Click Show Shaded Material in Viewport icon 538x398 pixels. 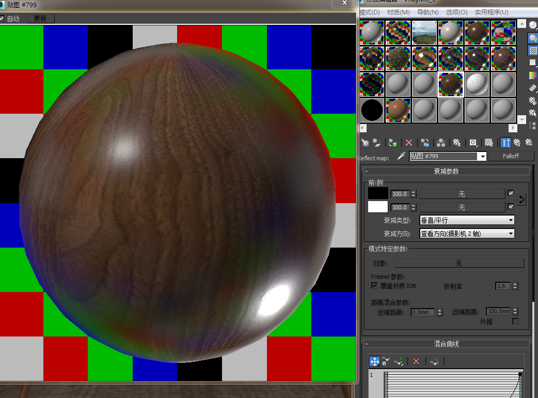coord(488,142)
